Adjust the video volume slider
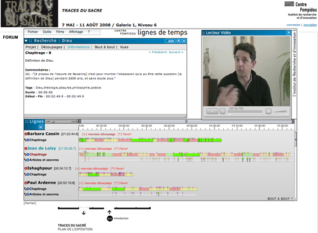Screen dimensions: 318x233 point(280,111)
